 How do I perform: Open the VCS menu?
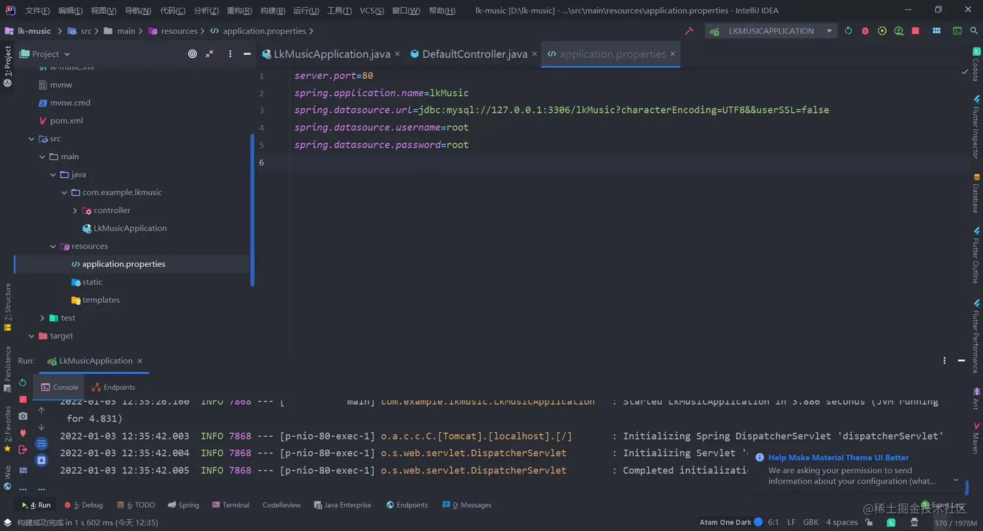pos(372,10)
